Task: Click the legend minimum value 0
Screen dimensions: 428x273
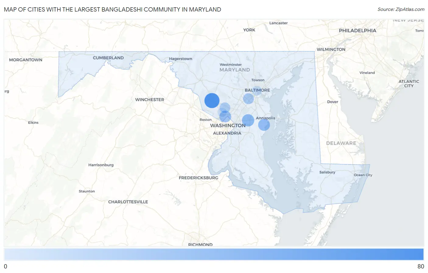Action: [x=5, y=266]
